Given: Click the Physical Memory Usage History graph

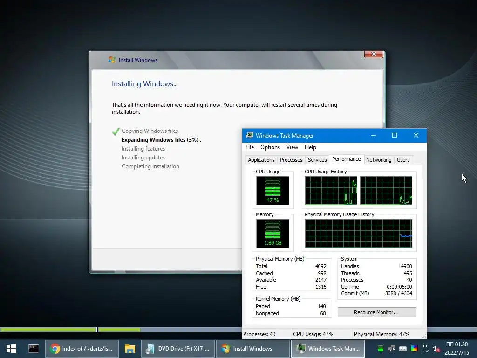Looking at the screenshot, I should [x=359, y=233].
